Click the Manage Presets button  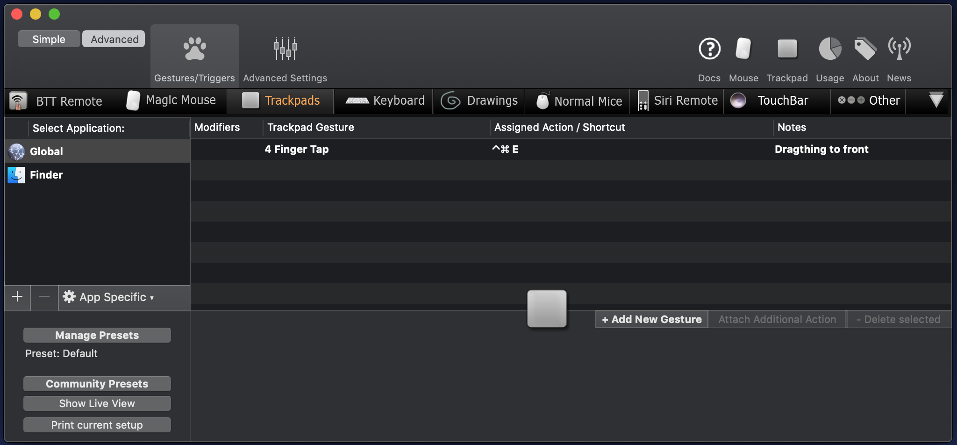click(x=97, y=335)
